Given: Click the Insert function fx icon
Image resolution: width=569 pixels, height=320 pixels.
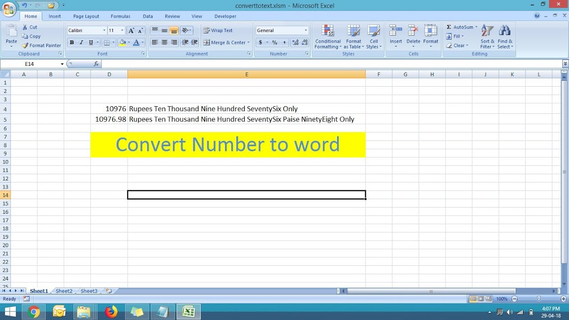Looking at the screenshot, I should (x=96, y=64).
